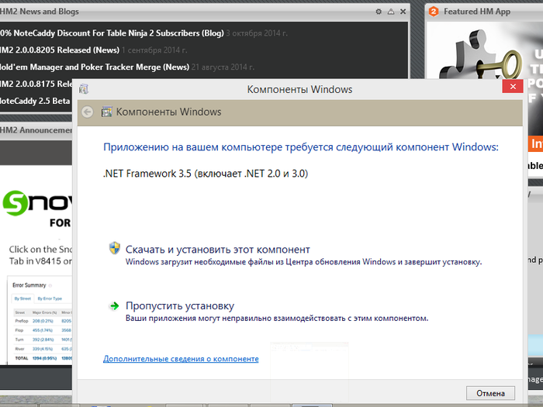This screenshot has height=407, width=543.
Task: Open HM2 2.0.0.8175 news item
Action: [36, 84]
